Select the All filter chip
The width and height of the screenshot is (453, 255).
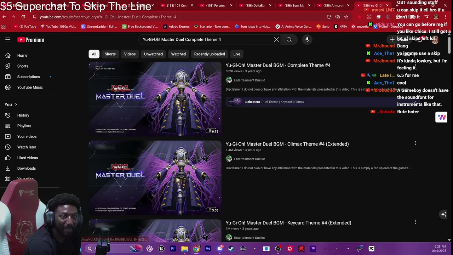point(94,54)
